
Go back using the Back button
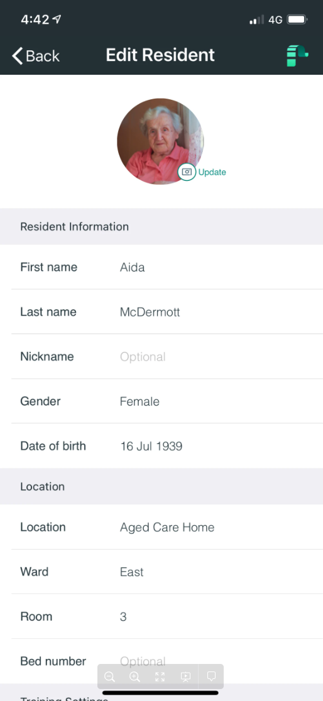(x=36, y=56)
